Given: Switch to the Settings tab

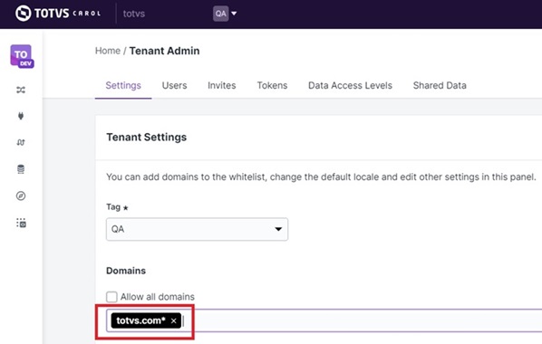Looking at the screenshot, I should (x=123, y=85).
